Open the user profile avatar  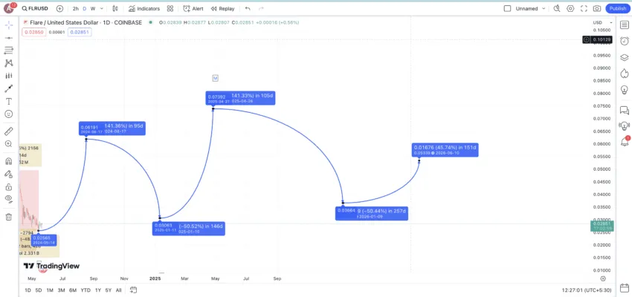point(9,8)
